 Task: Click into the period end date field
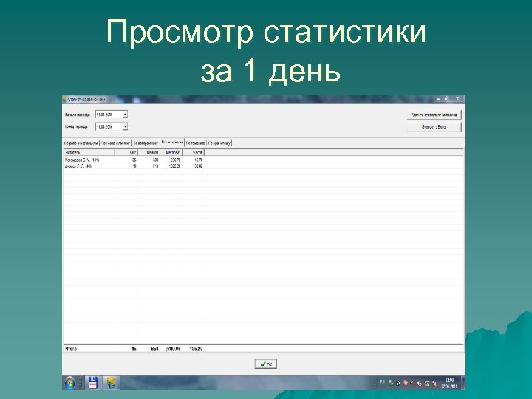click(109, 127)
